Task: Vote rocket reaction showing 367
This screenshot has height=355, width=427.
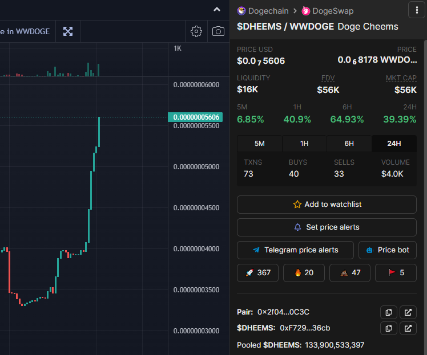Action: point(257,273)
